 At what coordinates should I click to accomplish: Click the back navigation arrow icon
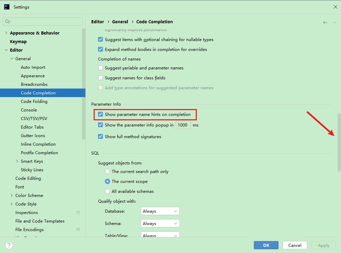point(325,23)
